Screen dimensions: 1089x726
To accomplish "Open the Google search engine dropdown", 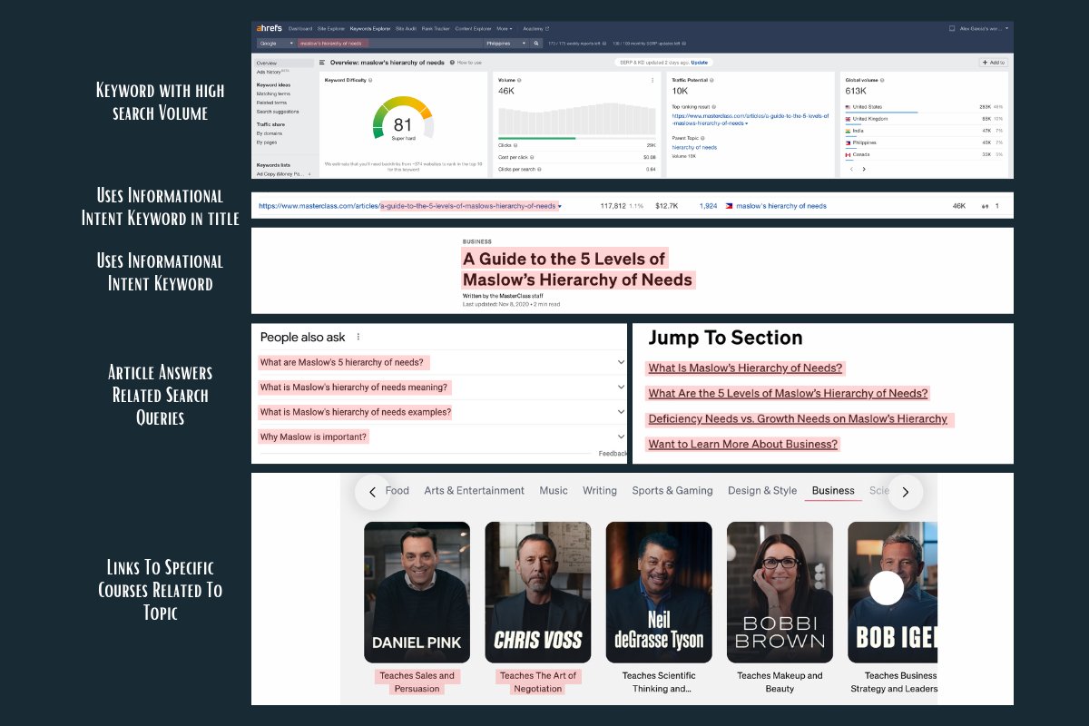I will pos(278,44).
